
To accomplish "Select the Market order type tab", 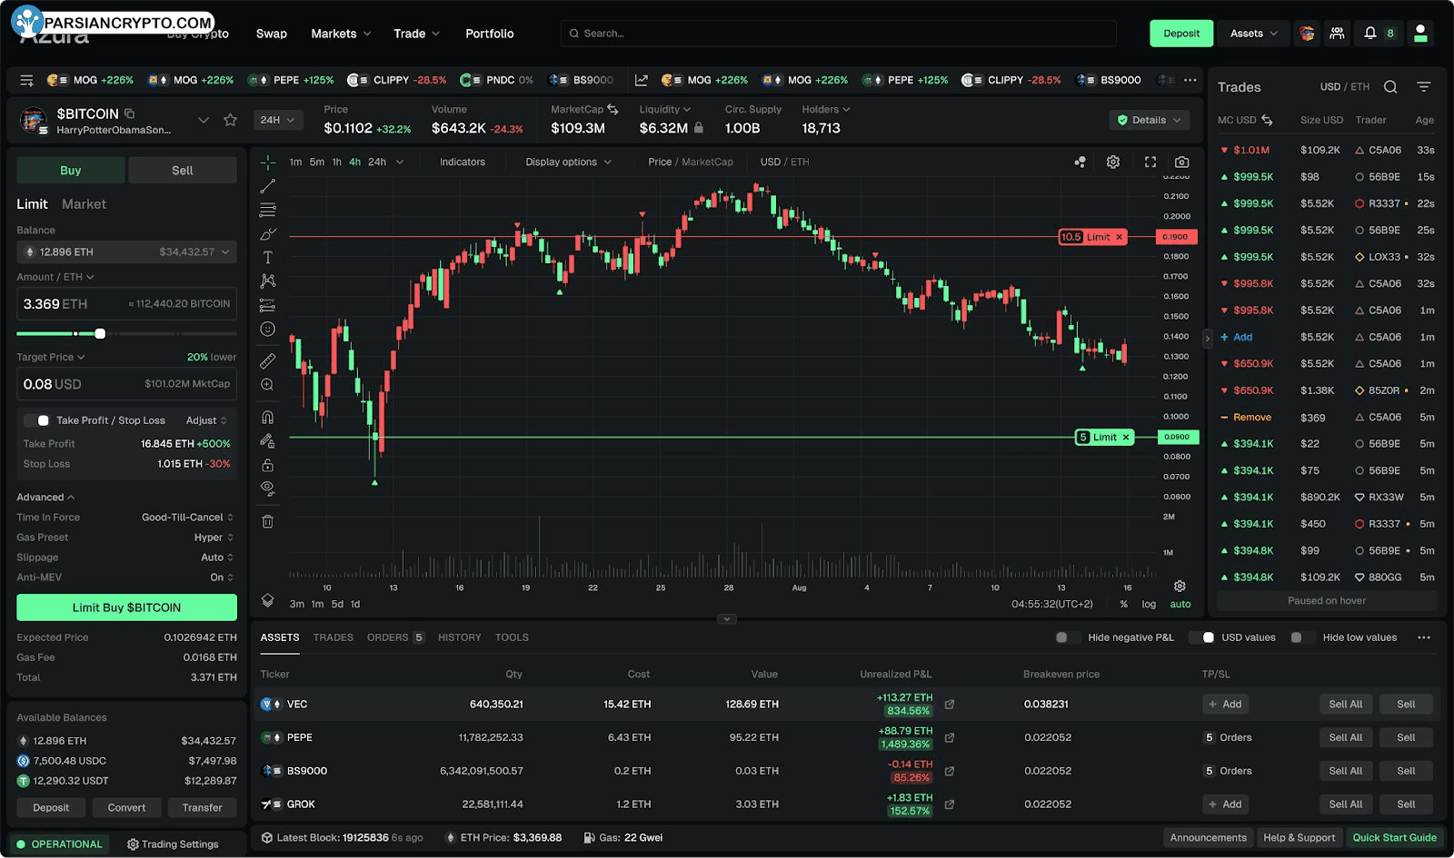I will [84, 204].
